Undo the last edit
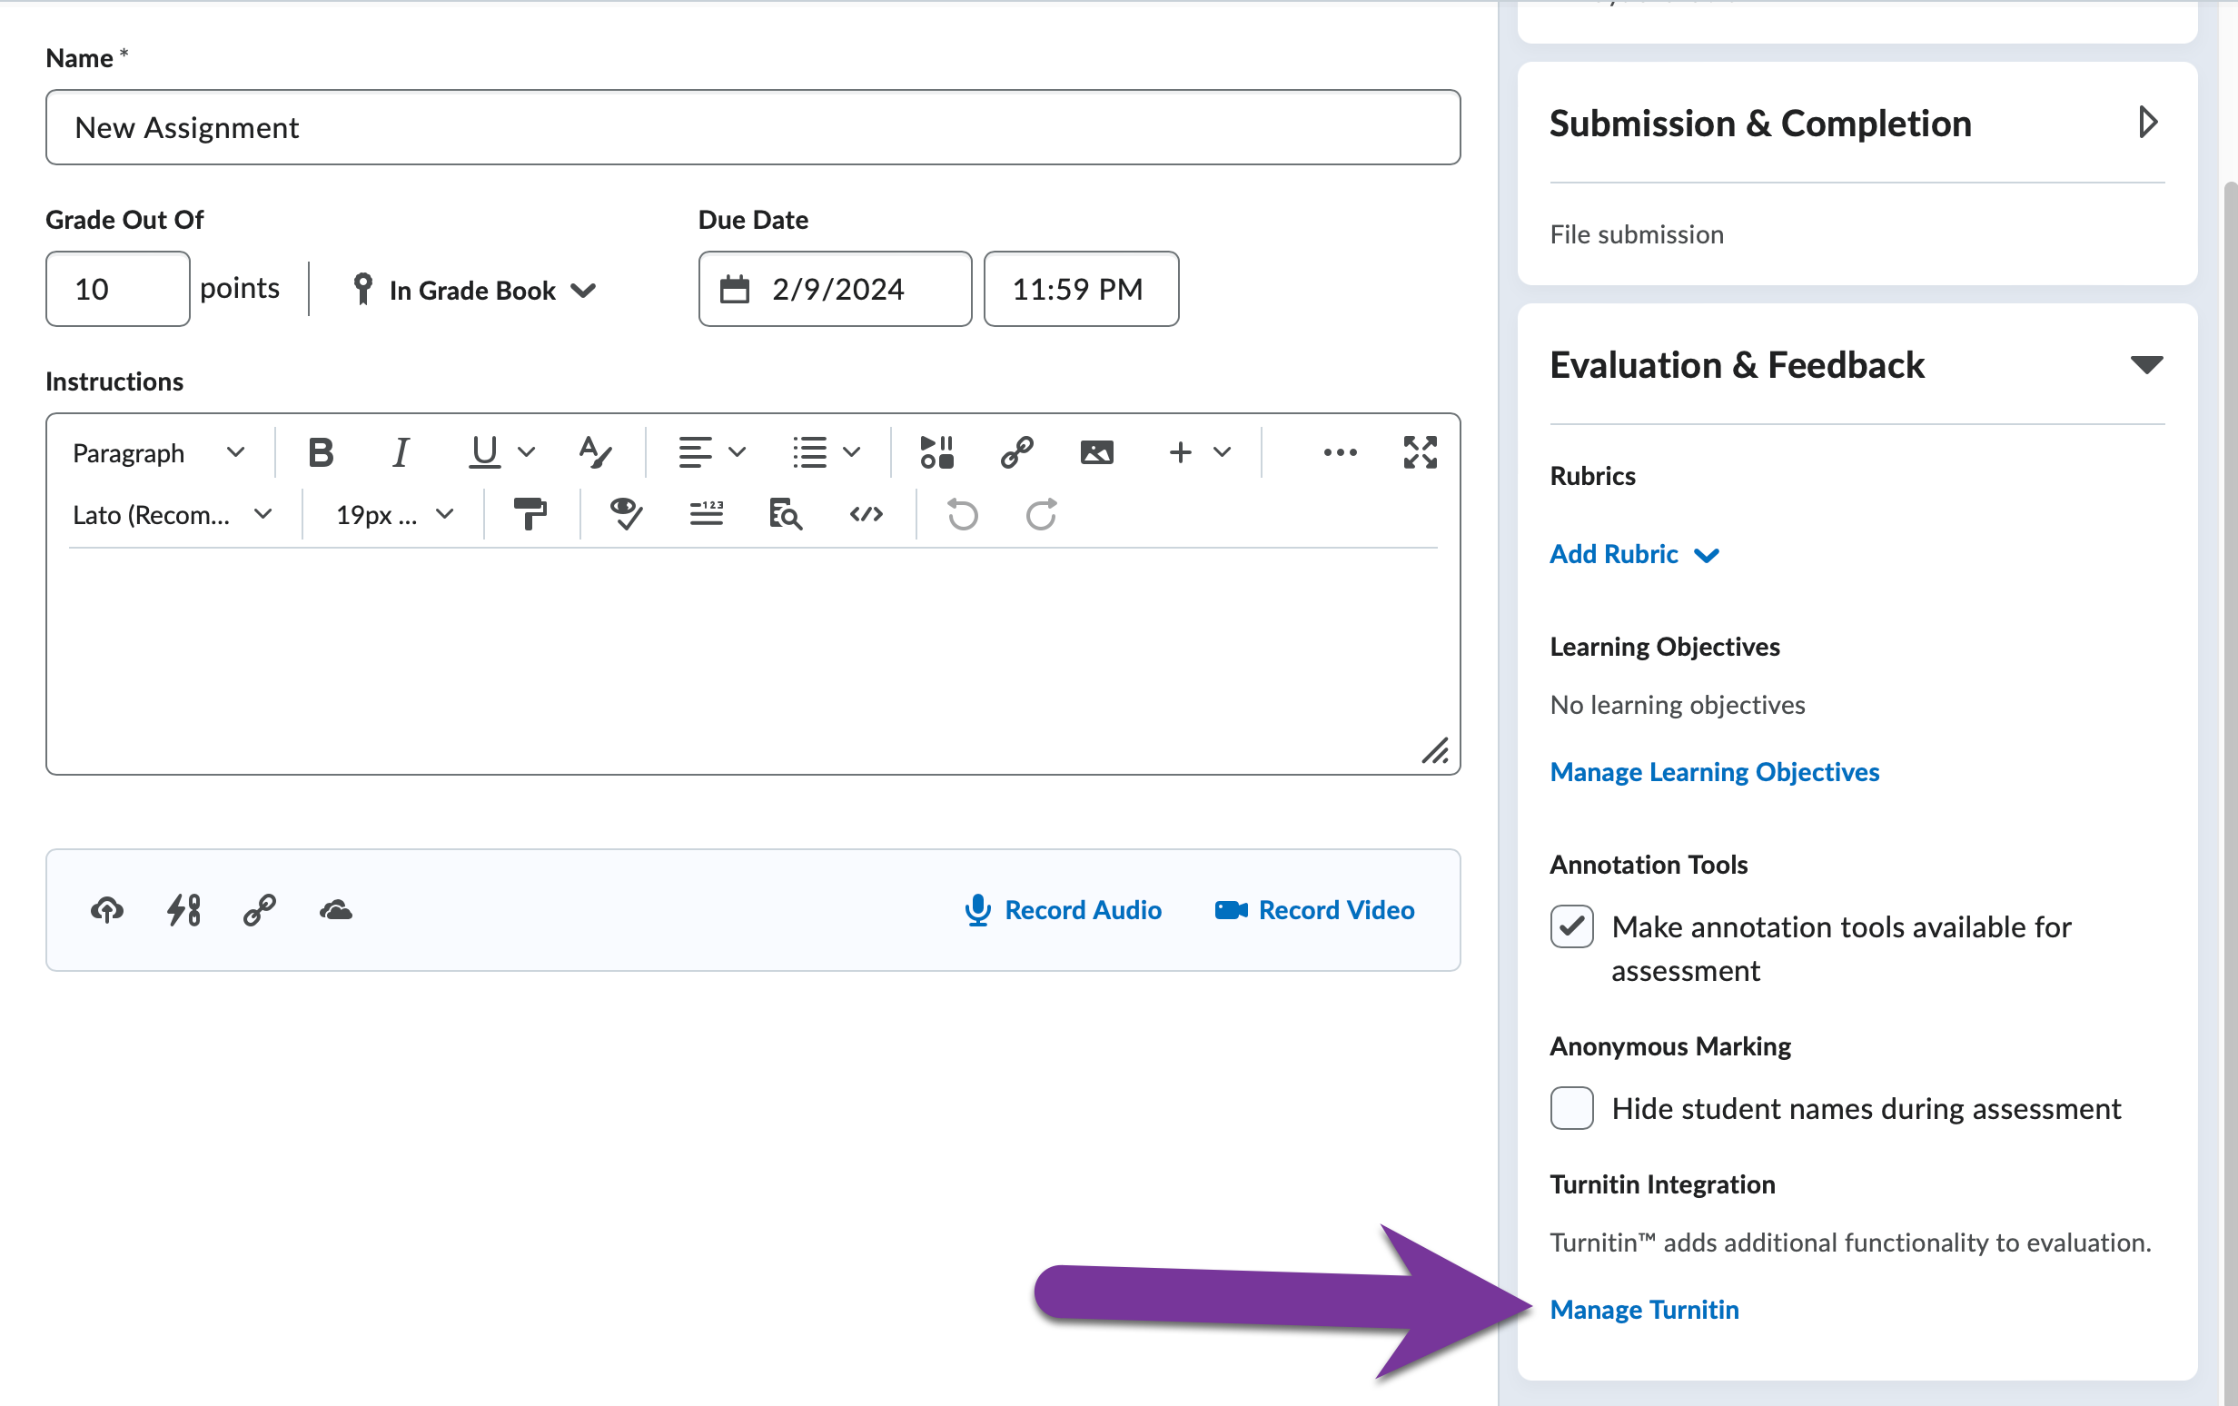This screenshot has width=2238, height=1406. click(x=962, y=514)
